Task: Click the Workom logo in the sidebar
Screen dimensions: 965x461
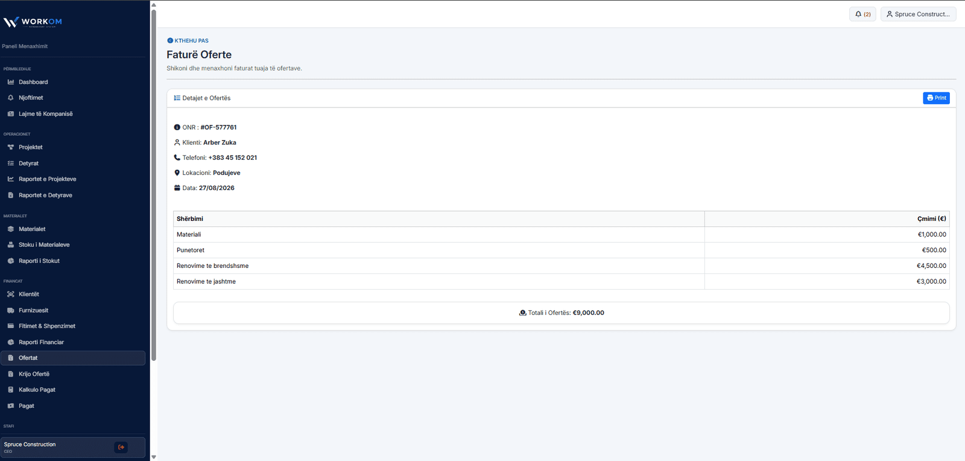Action: [x=33, y=22]
